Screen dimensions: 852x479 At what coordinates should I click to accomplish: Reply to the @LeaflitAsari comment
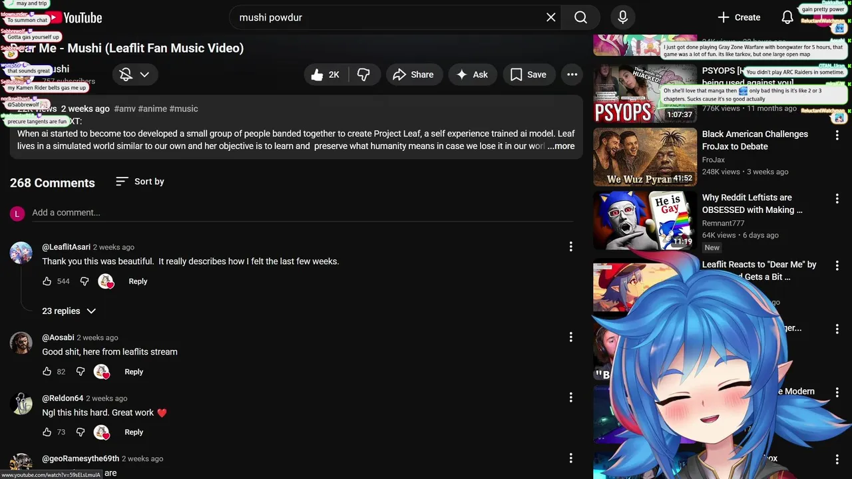point(138,281)
